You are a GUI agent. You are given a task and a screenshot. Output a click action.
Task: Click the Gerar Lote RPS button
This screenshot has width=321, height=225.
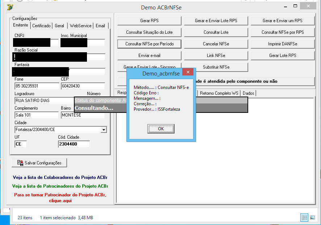click(283, 56)
